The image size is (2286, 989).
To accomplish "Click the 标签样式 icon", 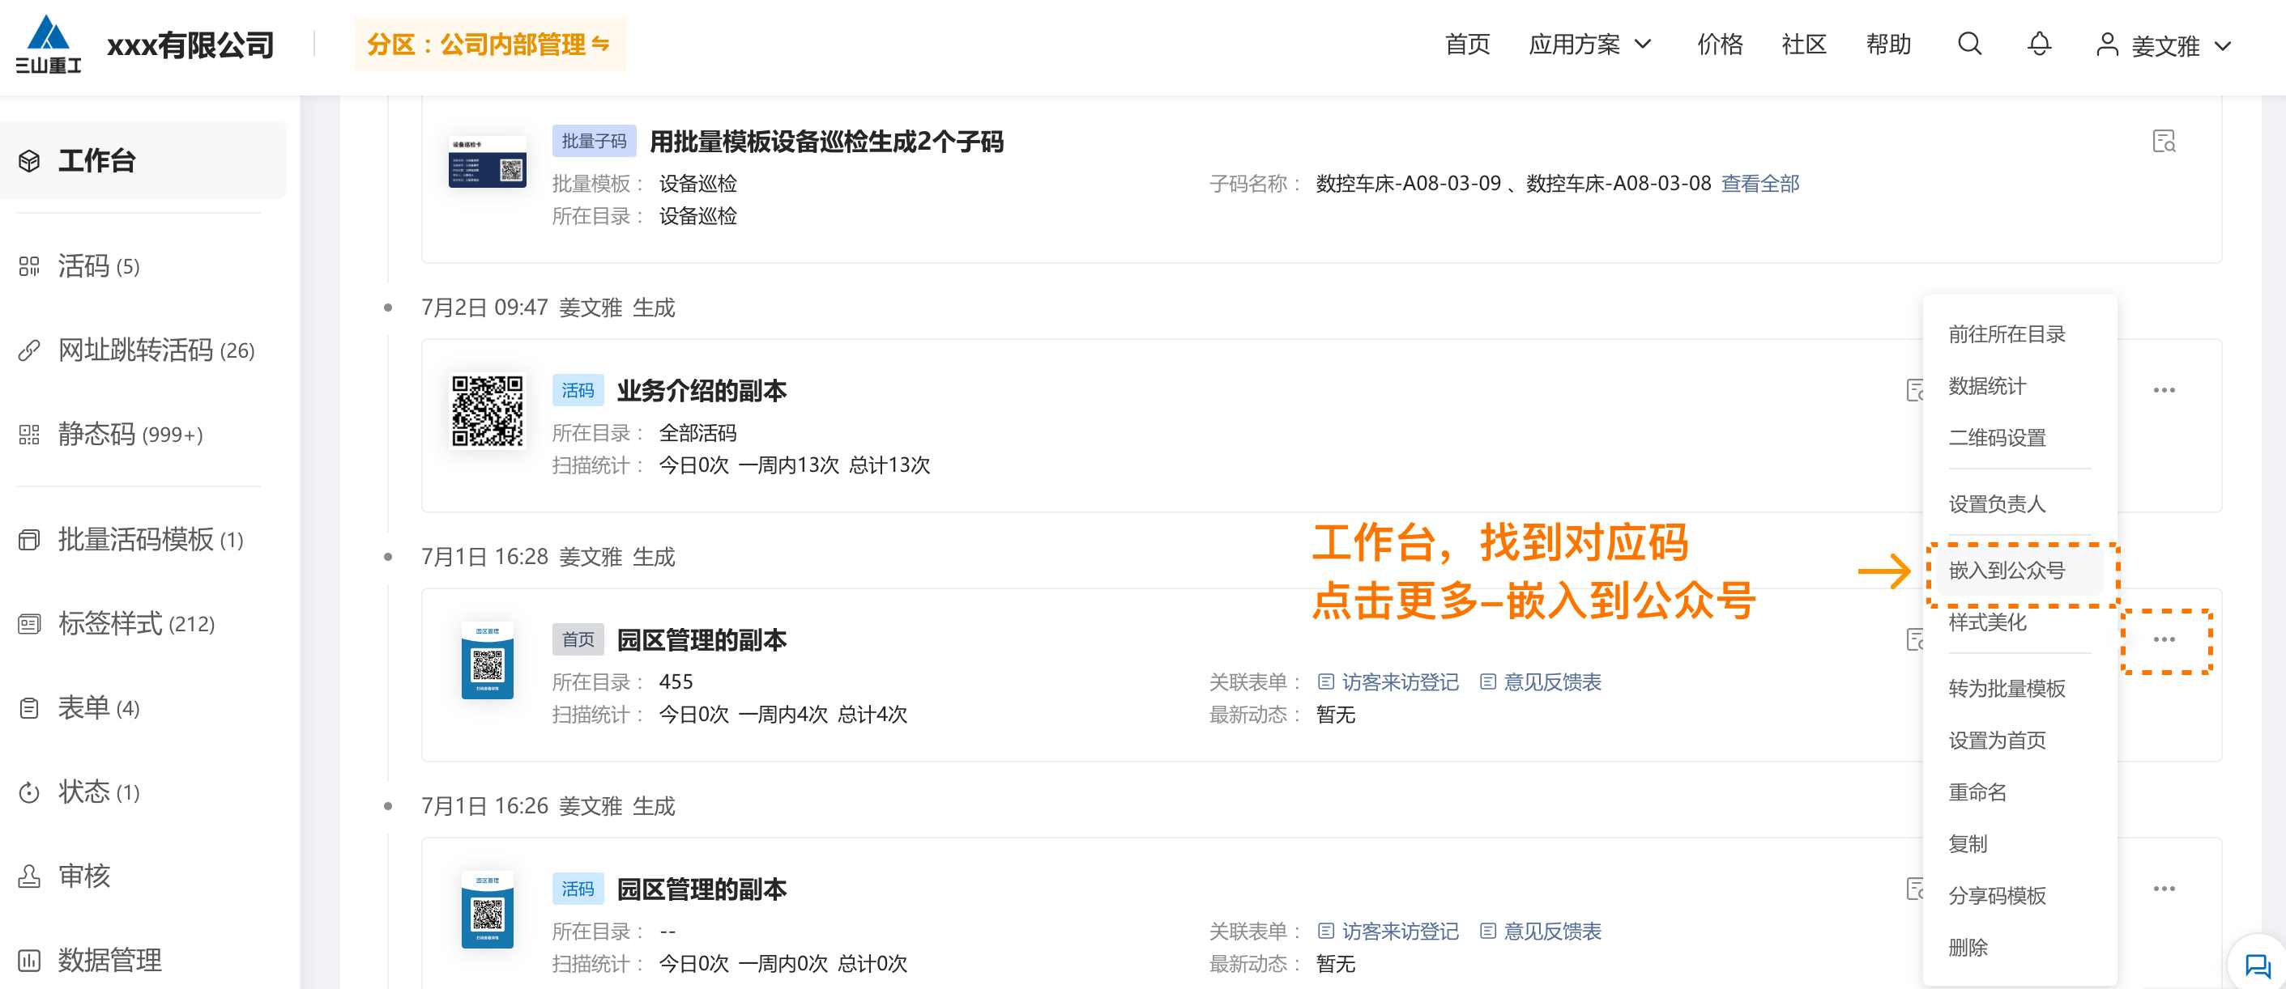I will (29, 623).
